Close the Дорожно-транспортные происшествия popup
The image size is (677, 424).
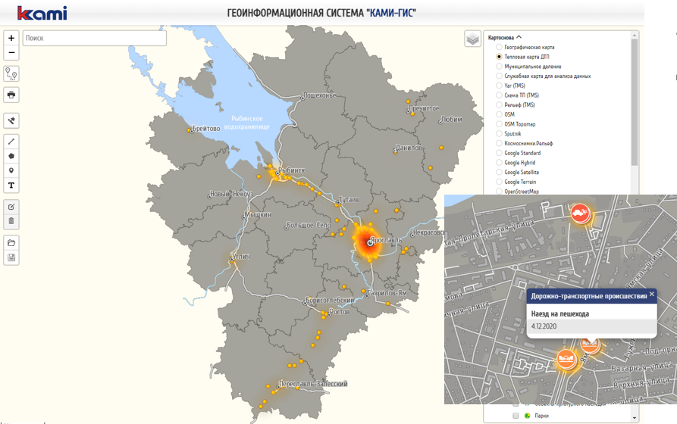[x=651, y=294]
